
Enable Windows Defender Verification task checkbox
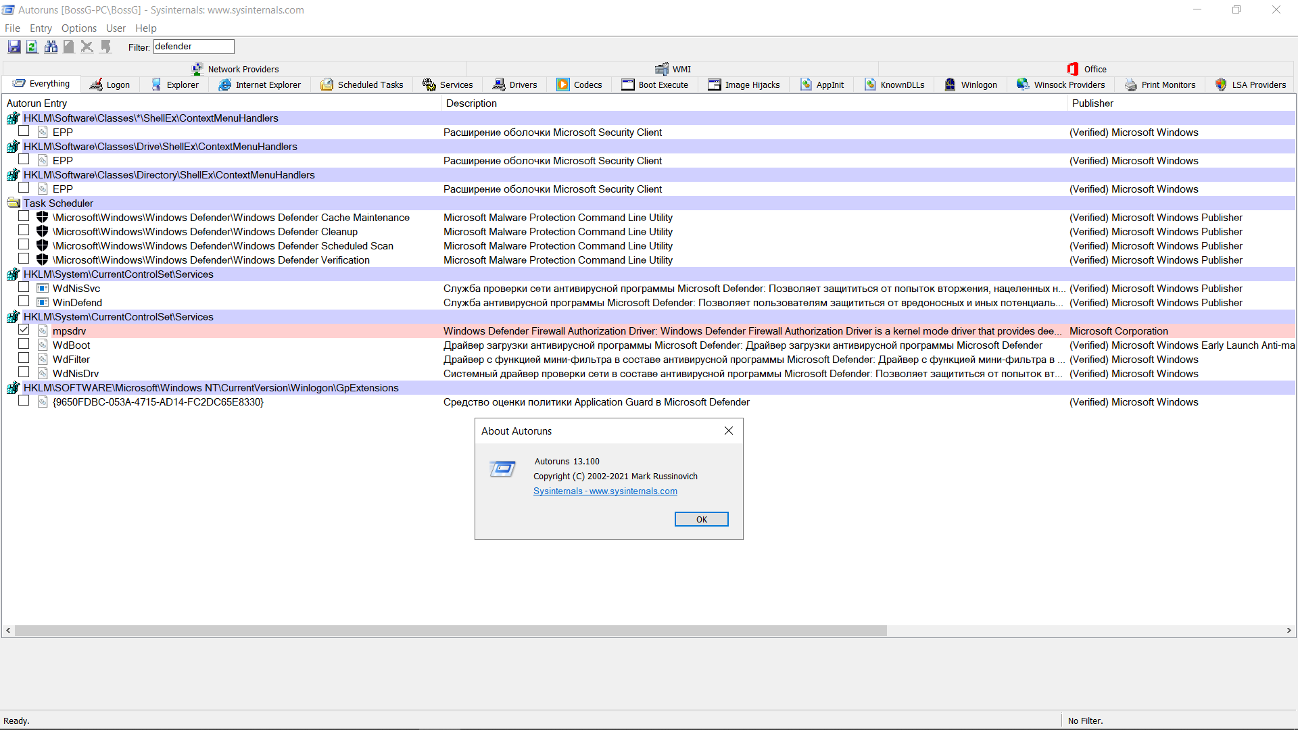click(x=24, y=259)
